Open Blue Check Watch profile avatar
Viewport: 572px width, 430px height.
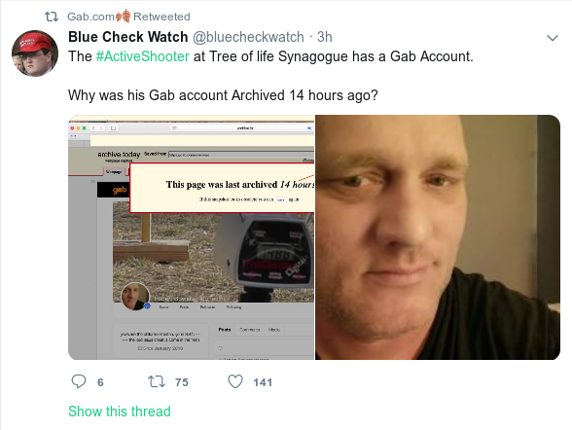[x=35, y=54]
